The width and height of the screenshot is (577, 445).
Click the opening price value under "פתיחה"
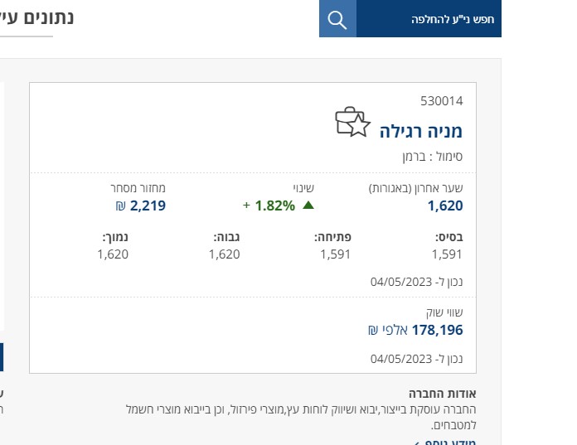coord(336,254)
